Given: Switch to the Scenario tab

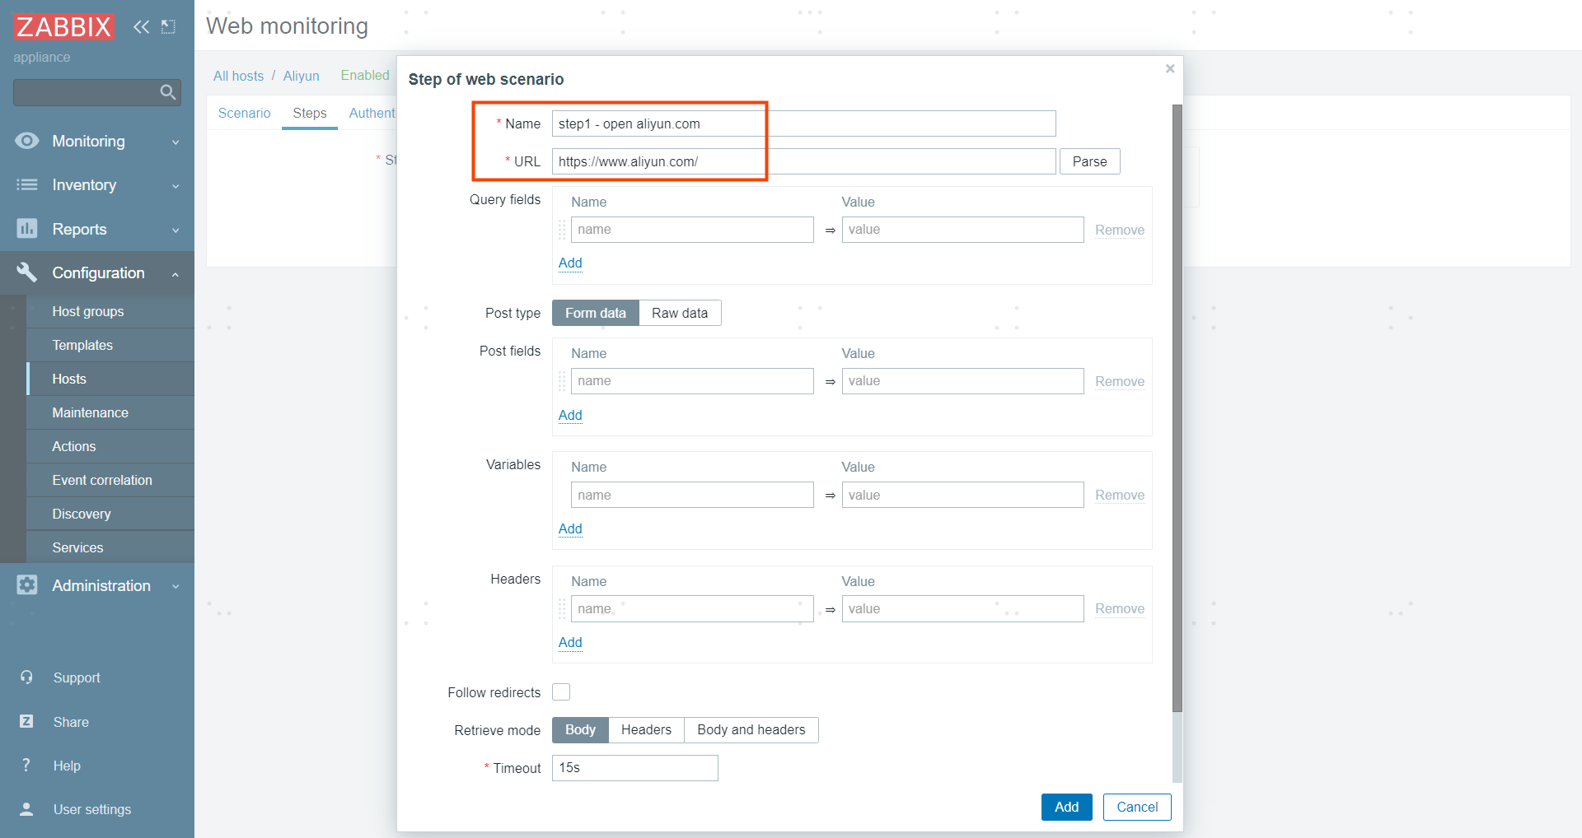Looking at the screenshot, I should click(x=244, y=113).
